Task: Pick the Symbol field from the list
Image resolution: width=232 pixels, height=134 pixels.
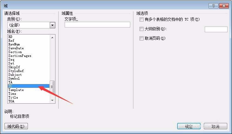Action: point(14,78)
